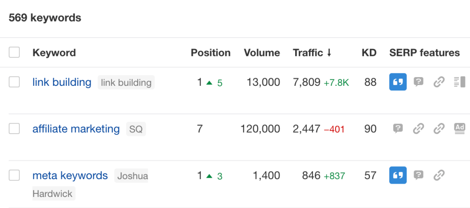
Task: Click the featured snippet icon for meta keywords
Action: [398, 175]
